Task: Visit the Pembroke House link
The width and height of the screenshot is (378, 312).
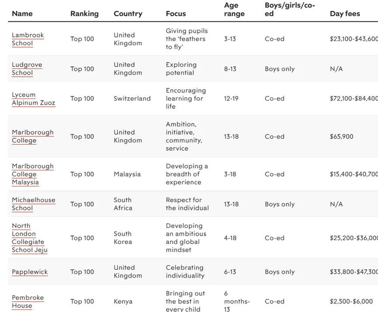Action: click(x=28, y=302)
